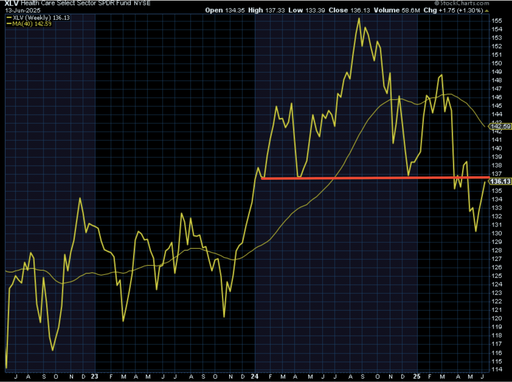
Task: Click the 142.59 moving average price tag
Action: pos(500,126)
